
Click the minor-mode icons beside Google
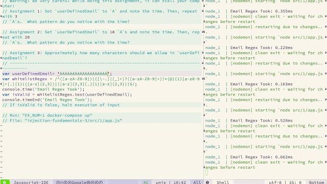click(x=79, y=182)
